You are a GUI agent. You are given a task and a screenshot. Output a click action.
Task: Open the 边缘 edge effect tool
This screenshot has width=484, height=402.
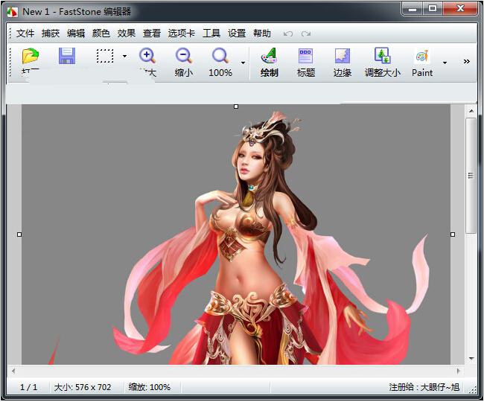tap(342, 57)
